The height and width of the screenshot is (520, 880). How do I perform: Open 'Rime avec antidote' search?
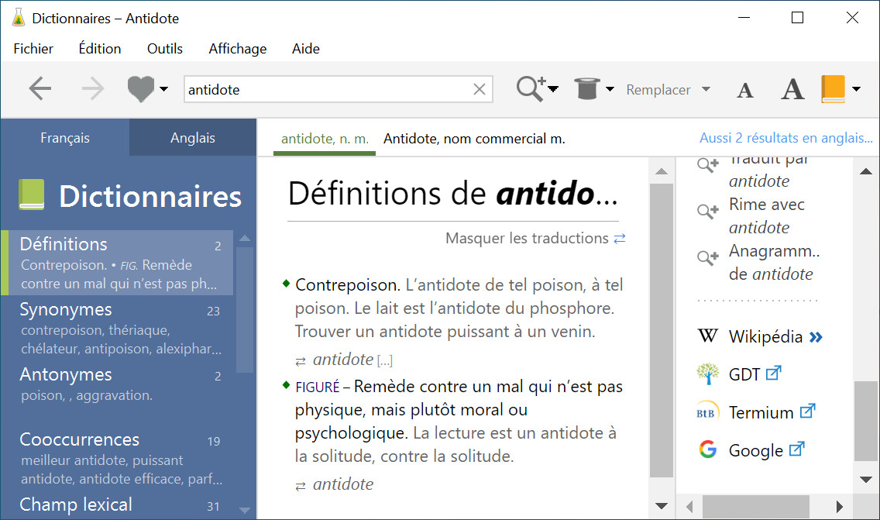767,216
